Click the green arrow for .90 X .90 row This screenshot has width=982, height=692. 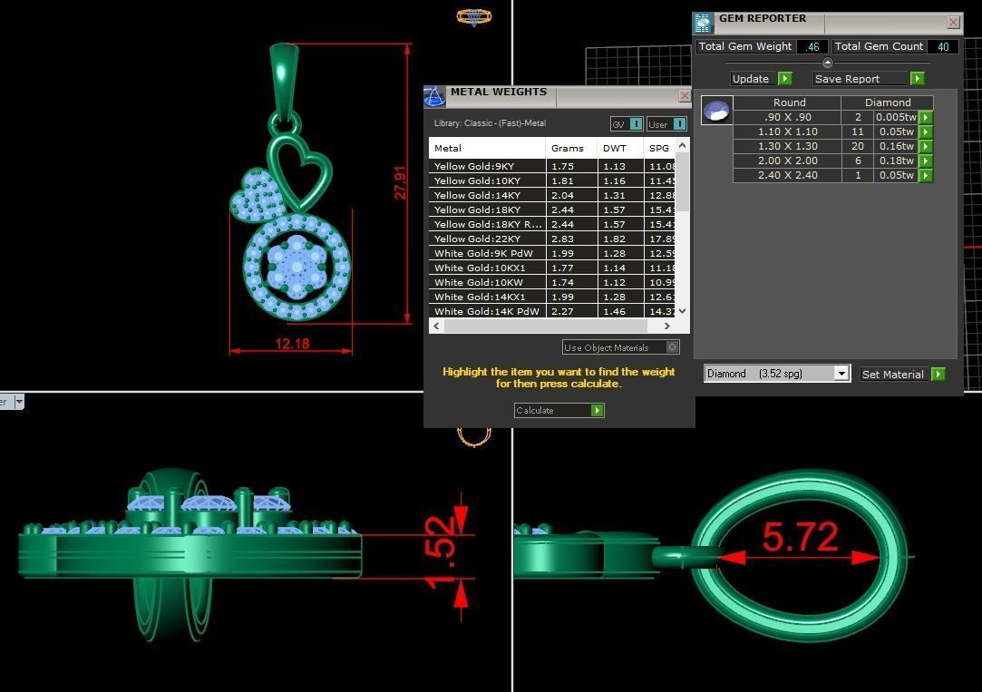click(926, 117)
